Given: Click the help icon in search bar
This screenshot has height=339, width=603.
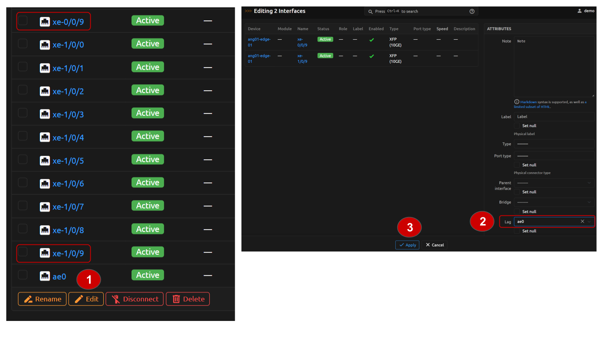Looking at the screenshot, I should tap(472, 11).
